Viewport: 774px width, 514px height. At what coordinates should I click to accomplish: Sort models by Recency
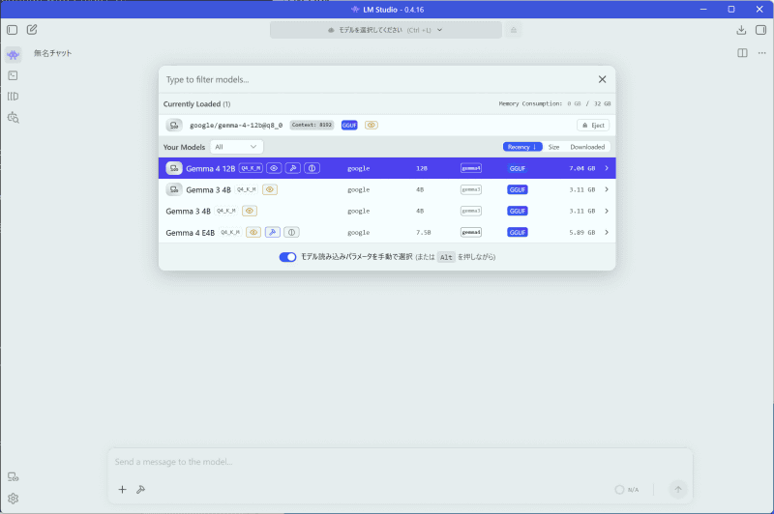tap(522, 147)
